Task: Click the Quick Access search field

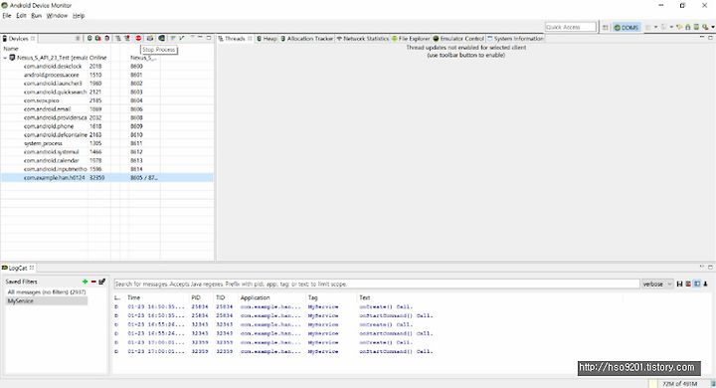Action: click(571, 28)
